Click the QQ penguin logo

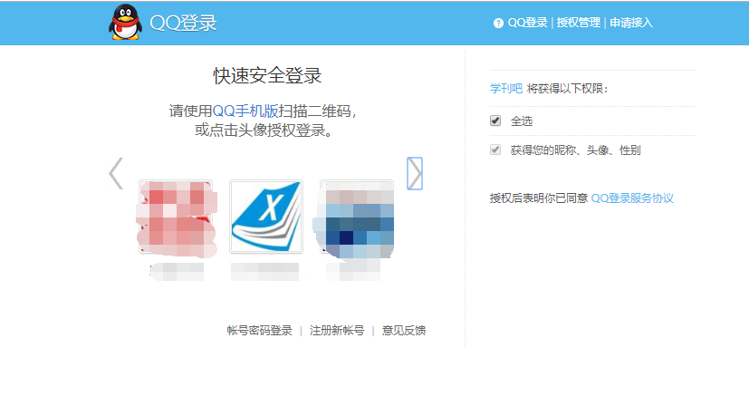tap(125, 22)
